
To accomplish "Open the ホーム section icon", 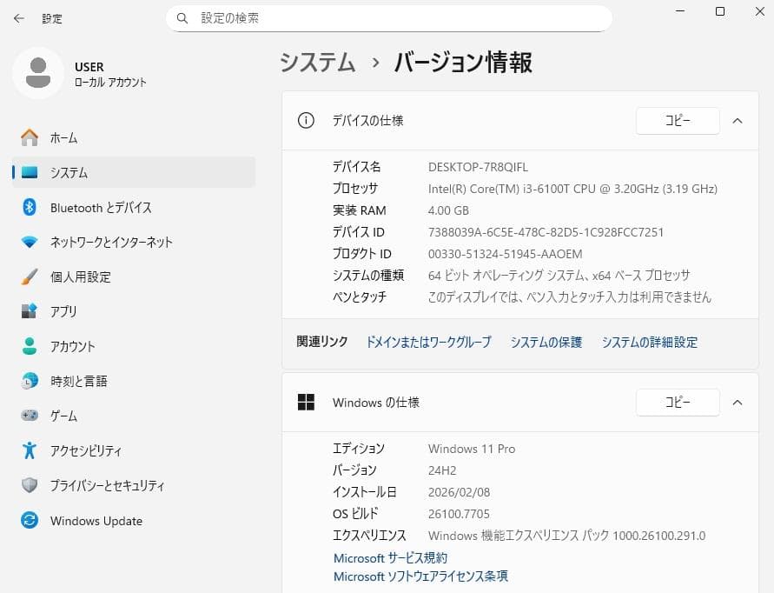I will click(x=28, y=137).
